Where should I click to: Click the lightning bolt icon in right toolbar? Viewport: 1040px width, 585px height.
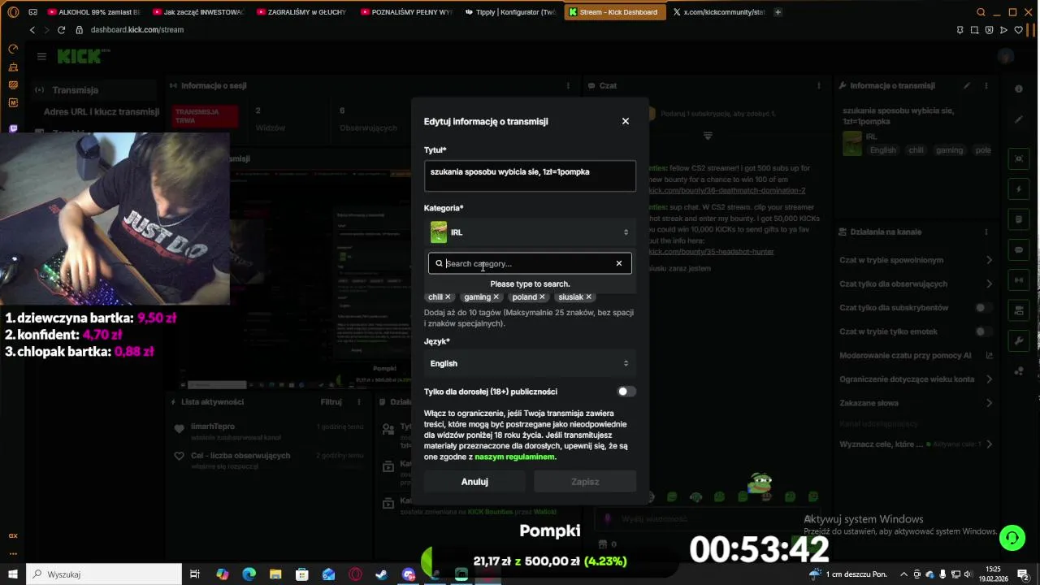(1019, 189)
